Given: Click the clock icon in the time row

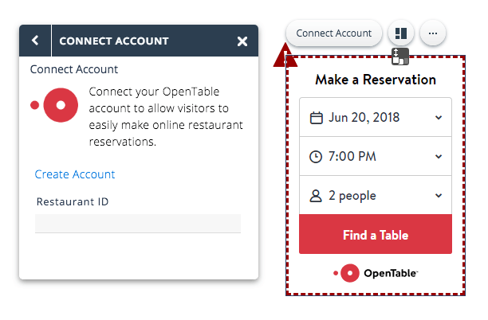Looking at the screenshot, I should [x=316, y=157].
